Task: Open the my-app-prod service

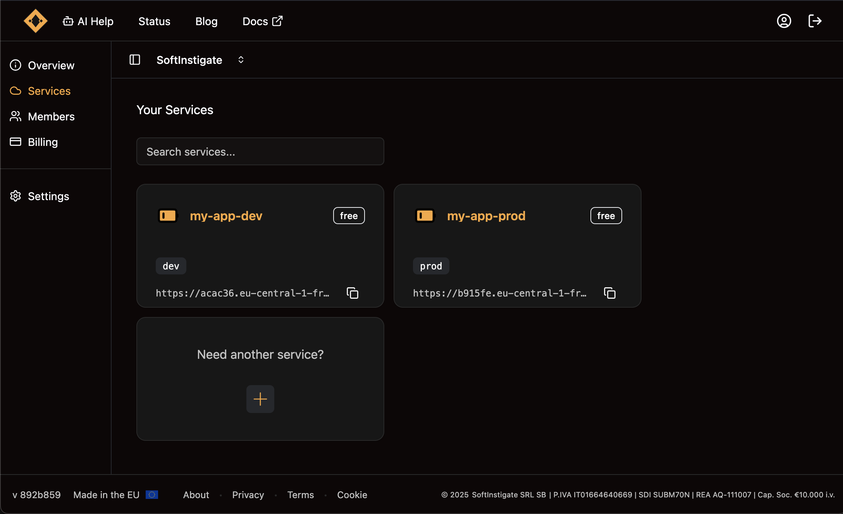Action: [486, 216]
